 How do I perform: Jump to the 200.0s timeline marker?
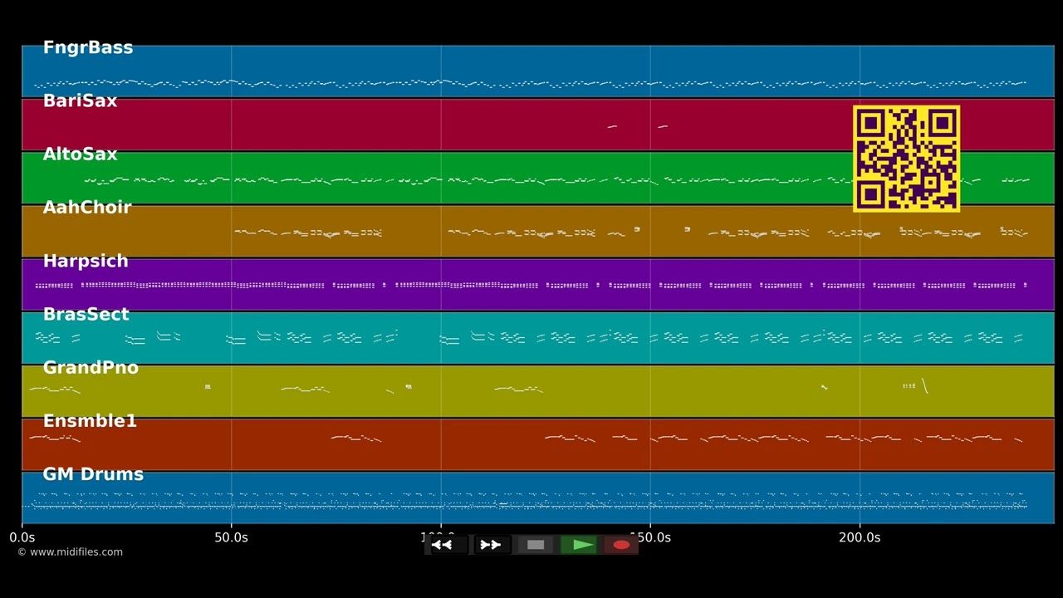[x=860, y=537]
